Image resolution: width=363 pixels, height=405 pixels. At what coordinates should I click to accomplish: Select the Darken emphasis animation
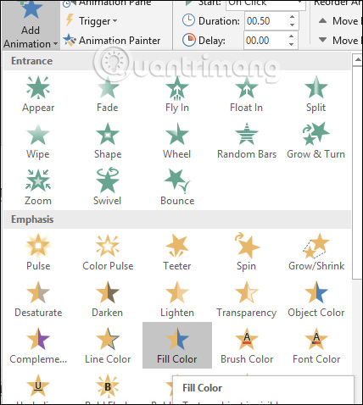[108, 299]
